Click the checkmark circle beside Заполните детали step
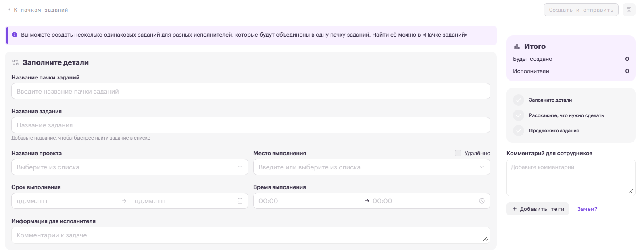The height and width of the screenshot is (252, 644). [x=519, y=100]
